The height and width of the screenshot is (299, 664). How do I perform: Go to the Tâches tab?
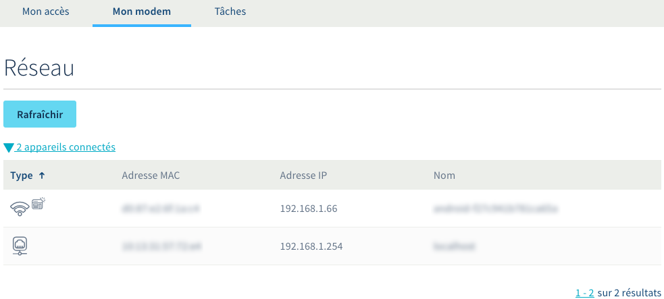230,11
